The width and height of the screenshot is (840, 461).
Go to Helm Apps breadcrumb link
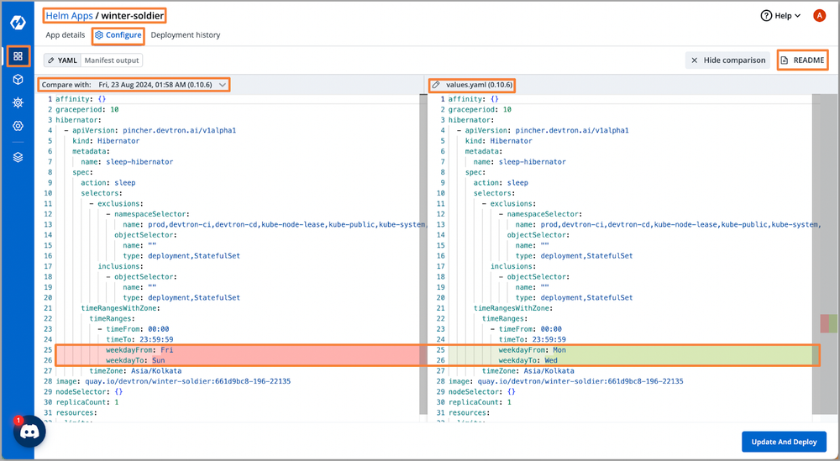tap(69, 15)
